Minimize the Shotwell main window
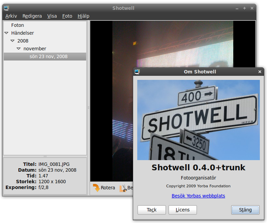This screenshot has width=267, height=223. [x=237, y=8]
